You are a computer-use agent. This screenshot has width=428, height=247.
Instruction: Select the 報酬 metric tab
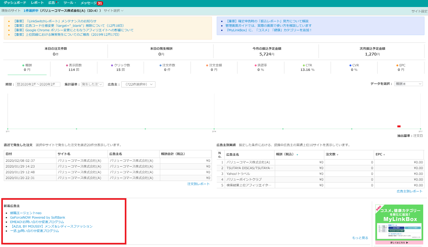[27, 67]
